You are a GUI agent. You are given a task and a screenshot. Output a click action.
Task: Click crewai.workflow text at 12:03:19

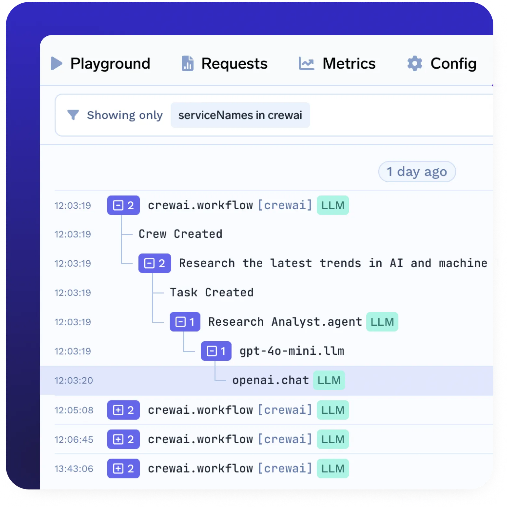[x=200, y=205]
